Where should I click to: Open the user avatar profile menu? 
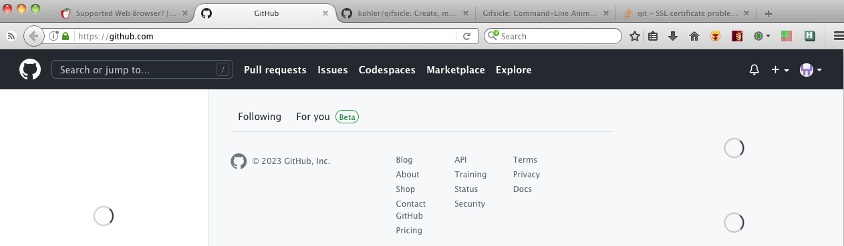click(x=811, y=70)
